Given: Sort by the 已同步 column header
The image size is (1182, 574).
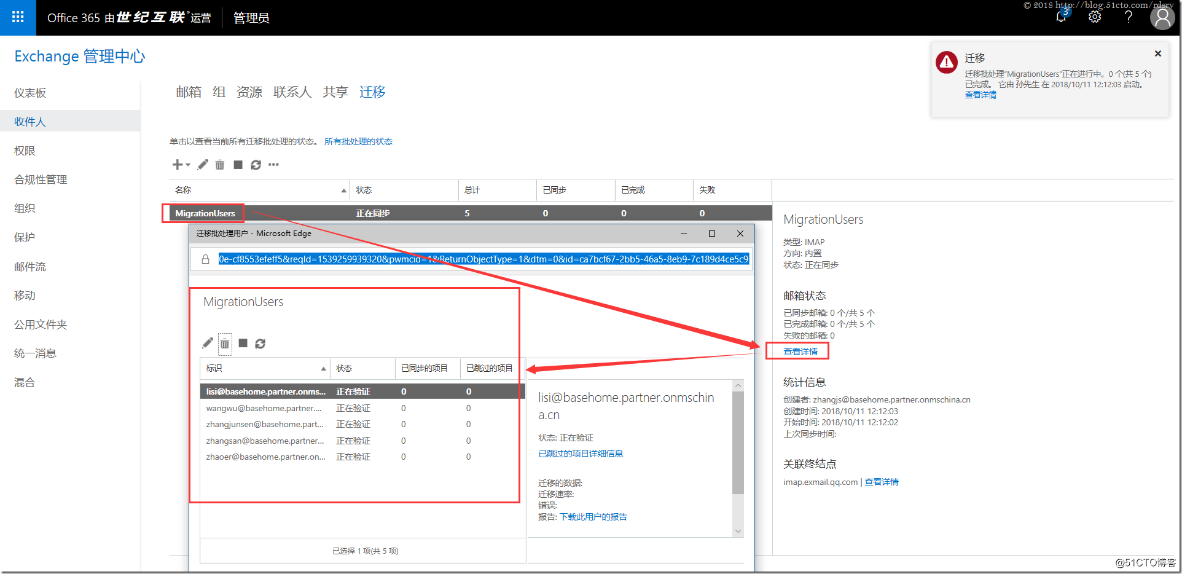Looking at the screenshot, I should click(576, 190).
